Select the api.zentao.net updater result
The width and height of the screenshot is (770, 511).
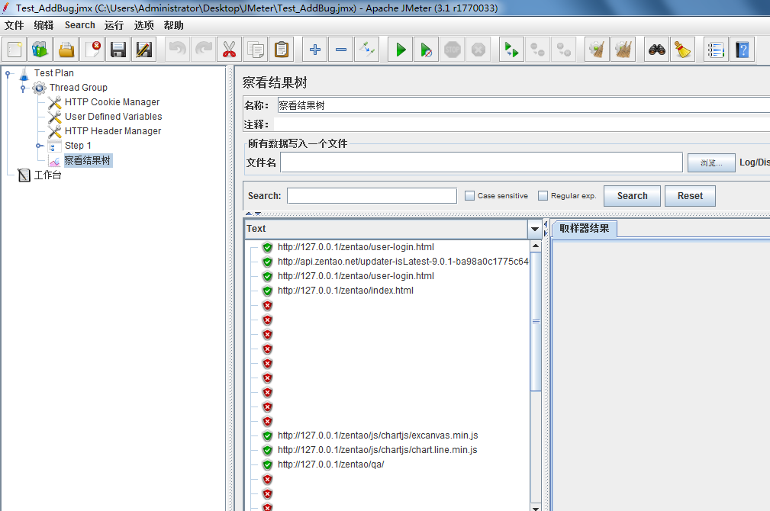(x=403, y=262)
